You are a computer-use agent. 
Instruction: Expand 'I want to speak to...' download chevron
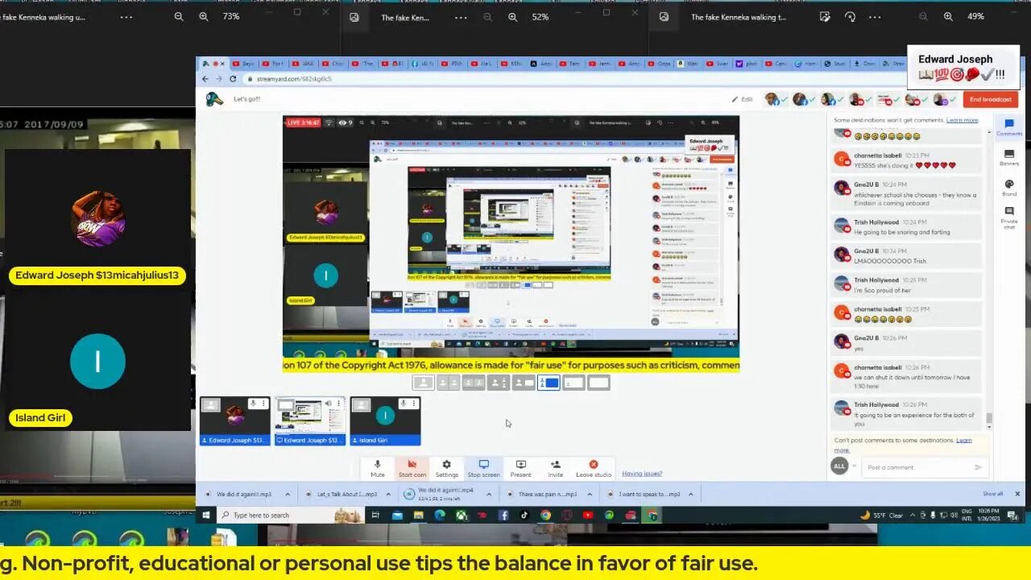point(691,494)
